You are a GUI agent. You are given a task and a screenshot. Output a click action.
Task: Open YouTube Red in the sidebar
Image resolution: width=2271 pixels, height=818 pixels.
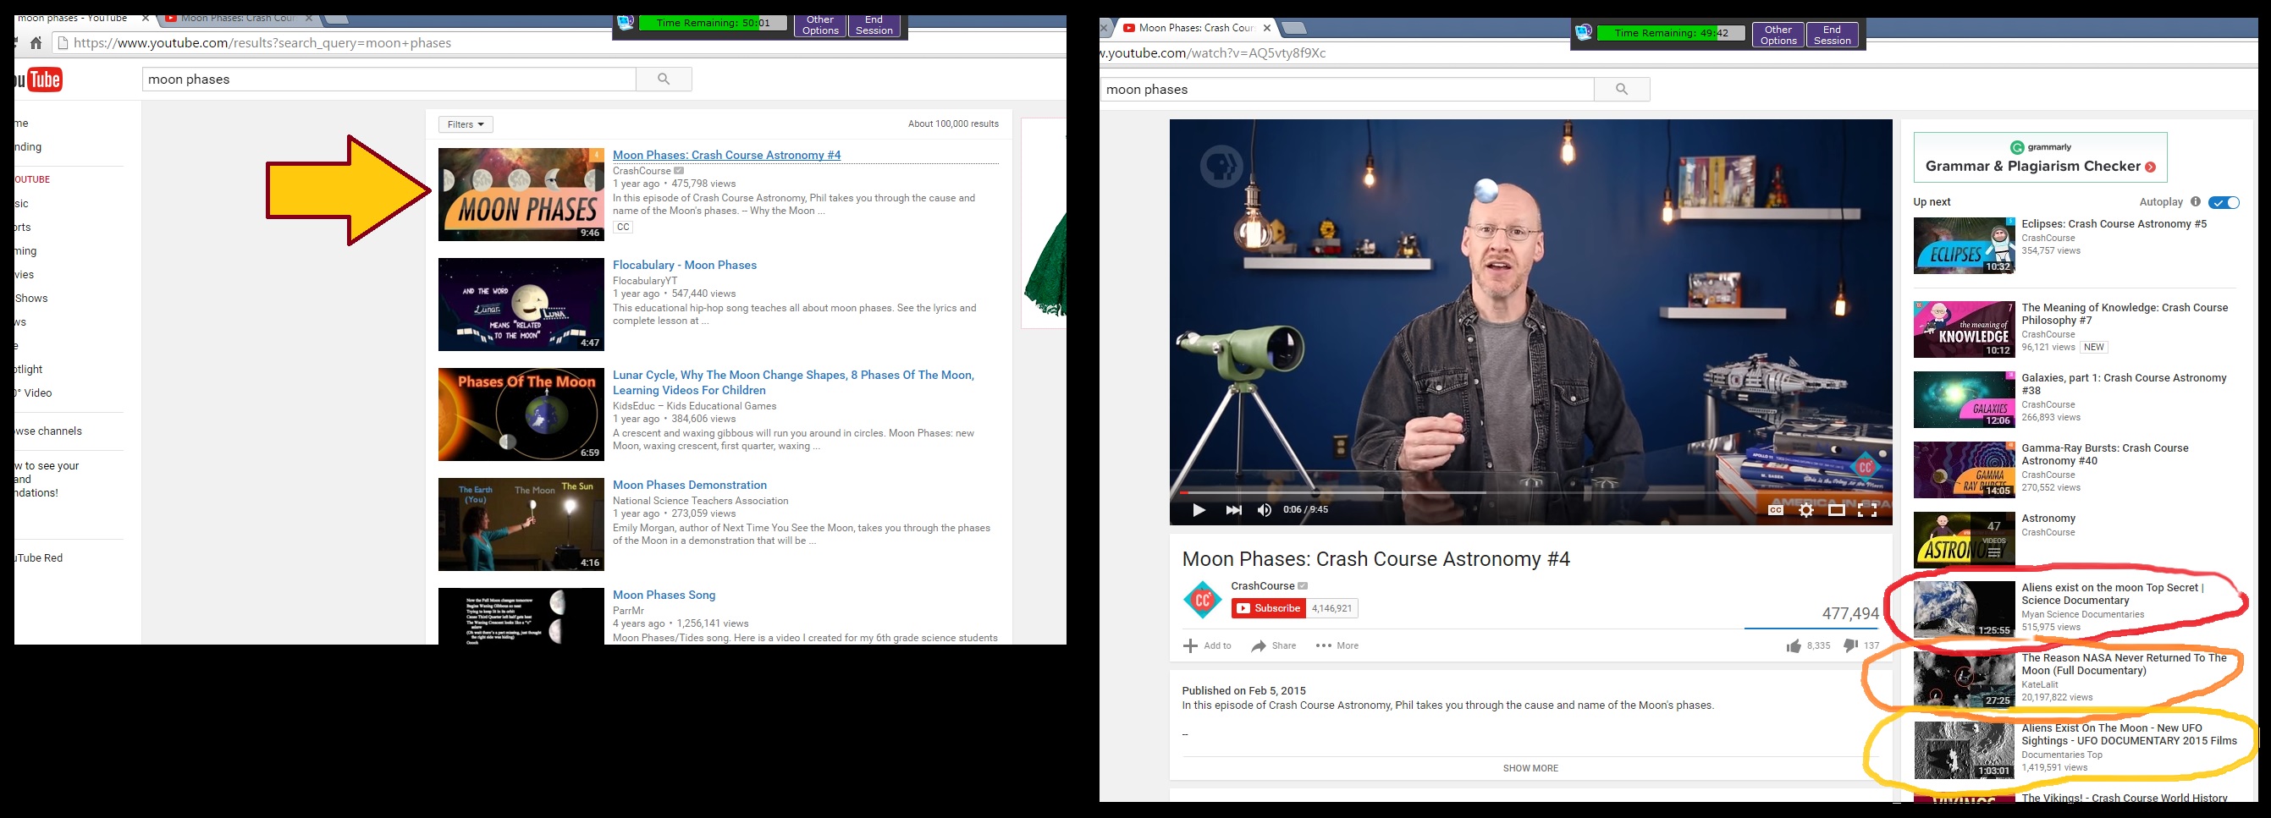point(40,558)
